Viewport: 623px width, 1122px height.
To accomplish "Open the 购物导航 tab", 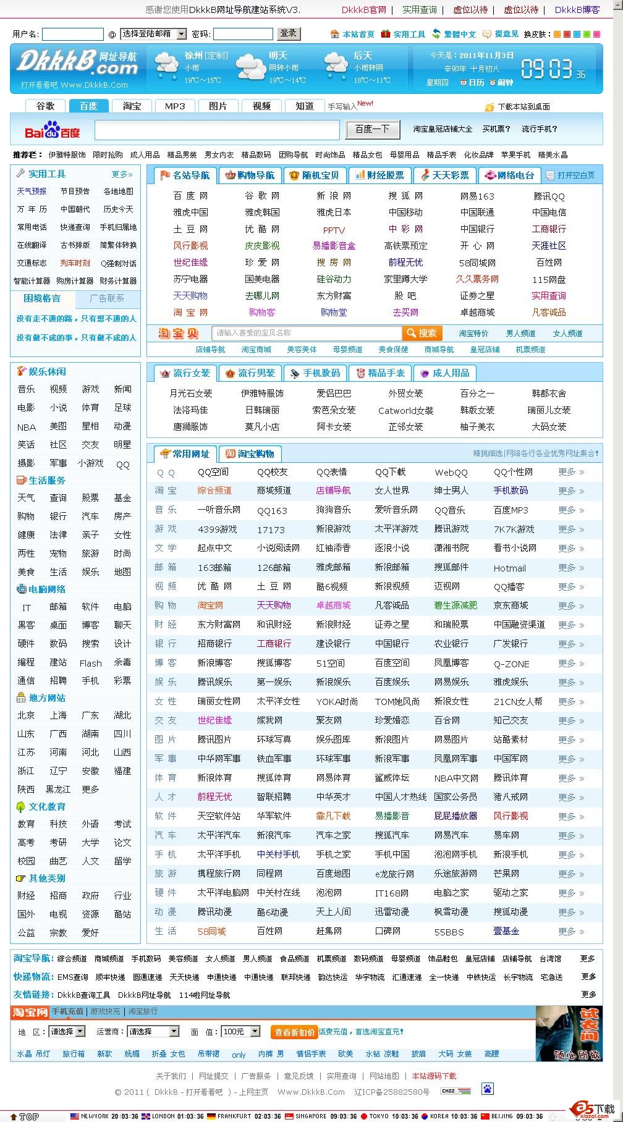I will tap(250, 175).
